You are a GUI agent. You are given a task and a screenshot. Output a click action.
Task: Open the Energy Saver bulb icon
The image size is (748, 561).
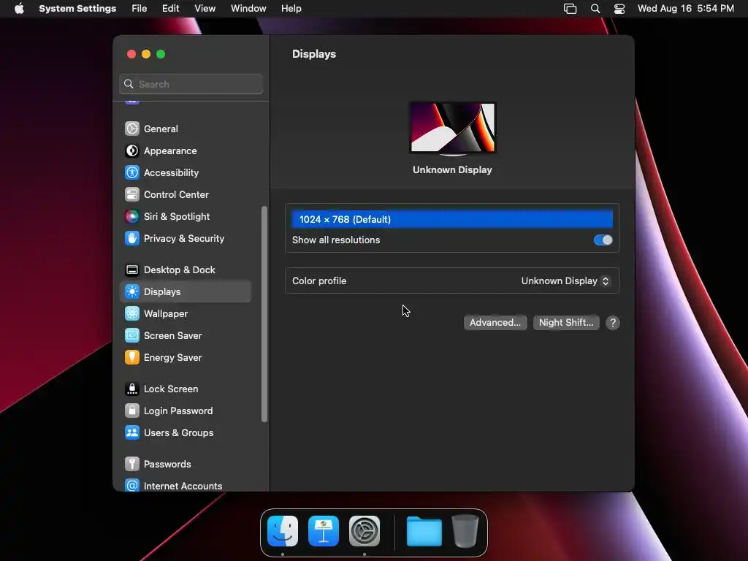pos(132,357)
